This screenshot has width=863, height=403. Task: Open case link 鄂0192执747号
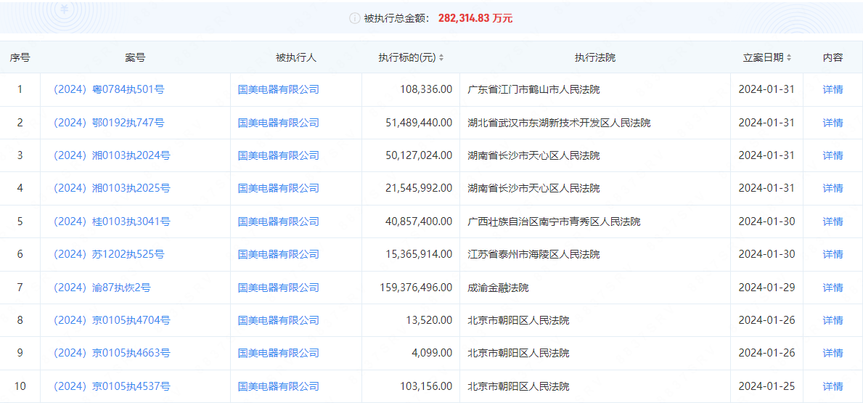click(x=109, y=123)
